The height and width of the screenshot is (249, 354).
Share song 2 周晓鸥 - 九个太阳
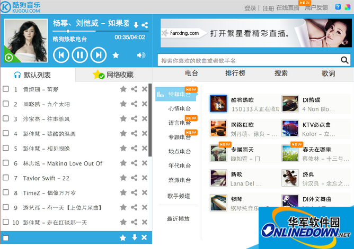[134, 104]
